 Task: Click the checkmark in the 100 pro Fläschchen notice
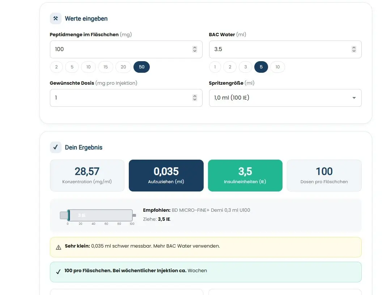58,271
